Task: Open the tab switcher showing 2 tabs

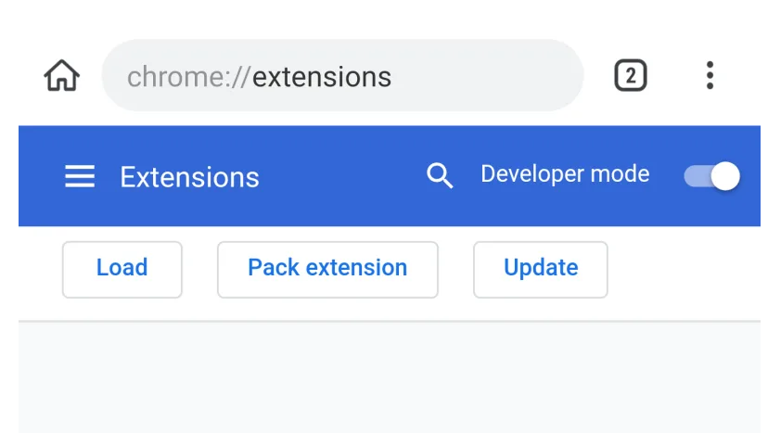Action: pos(631,75)
